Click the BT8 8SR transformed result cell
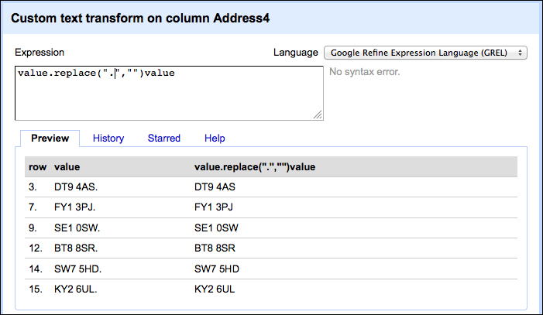 click(215, 248)
